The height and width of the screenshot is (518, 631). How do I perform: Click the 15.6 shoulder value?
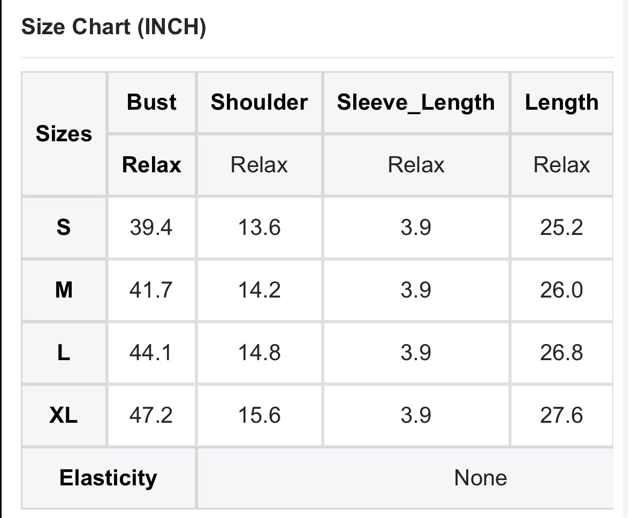(x=259, y=415)
